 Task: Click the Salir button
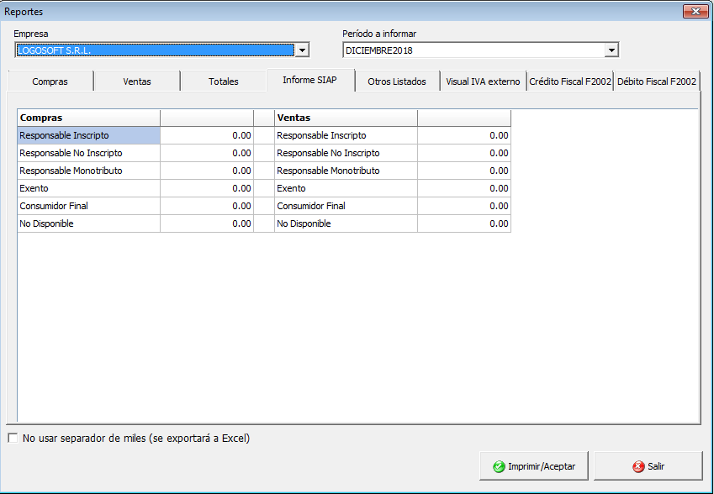pos(648,466)
